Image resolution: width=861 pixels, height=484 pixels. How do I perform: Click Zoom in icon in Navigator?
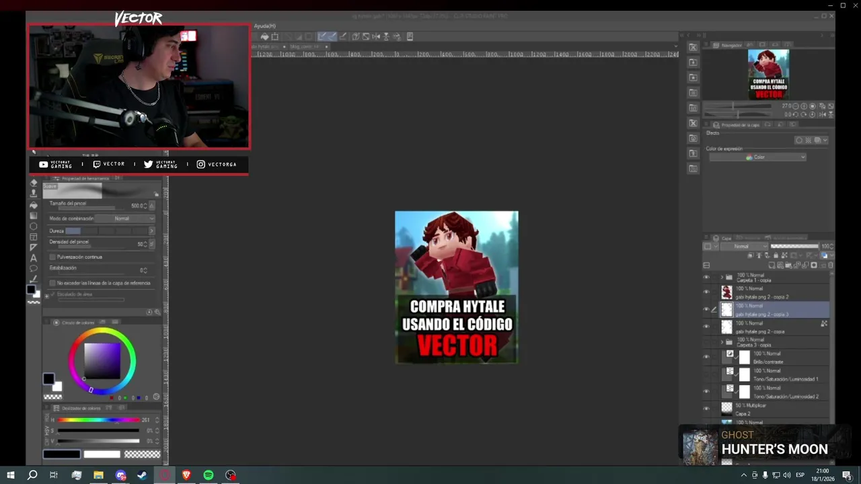click(804, 106)
